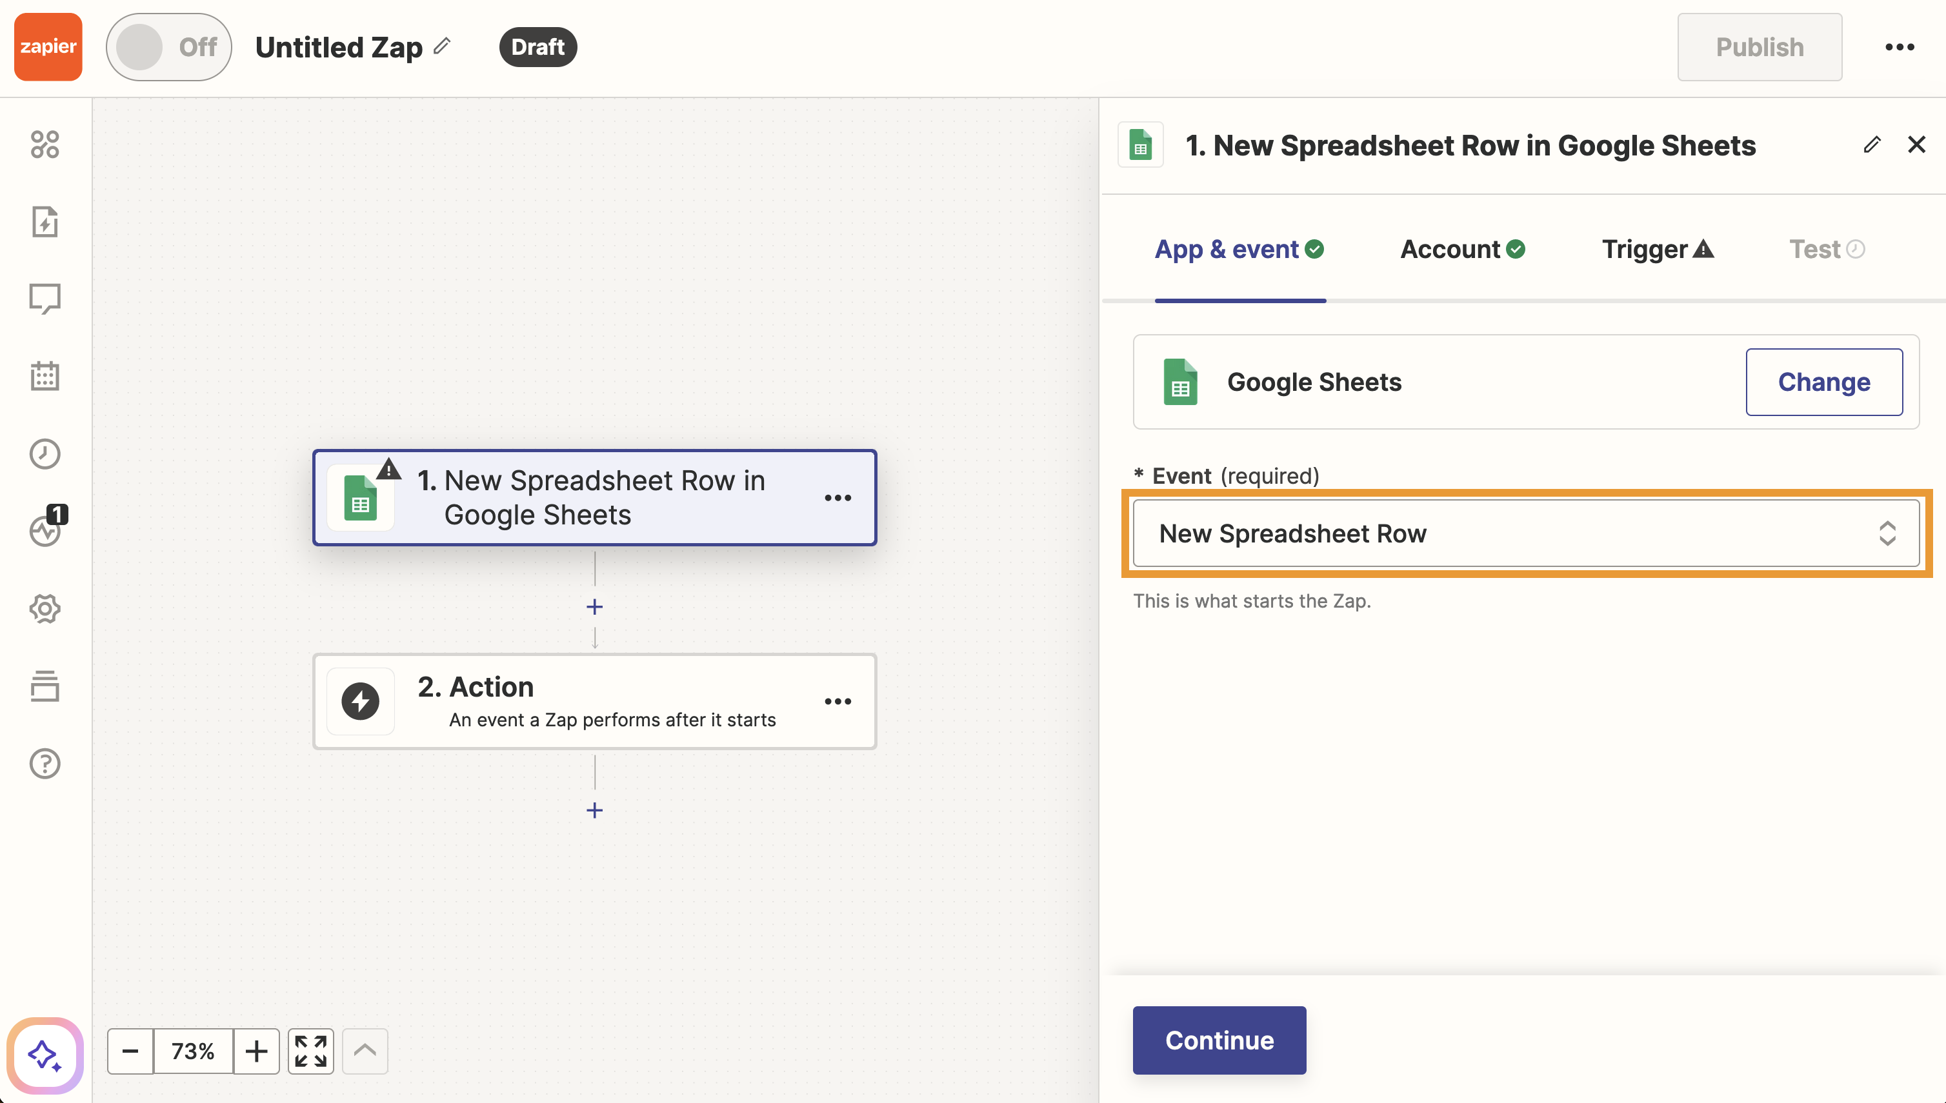The width and height of the screenshot is (1946, 1103).
Task: Open the help question mark sidebar icon
Action: tap(45, 763)
